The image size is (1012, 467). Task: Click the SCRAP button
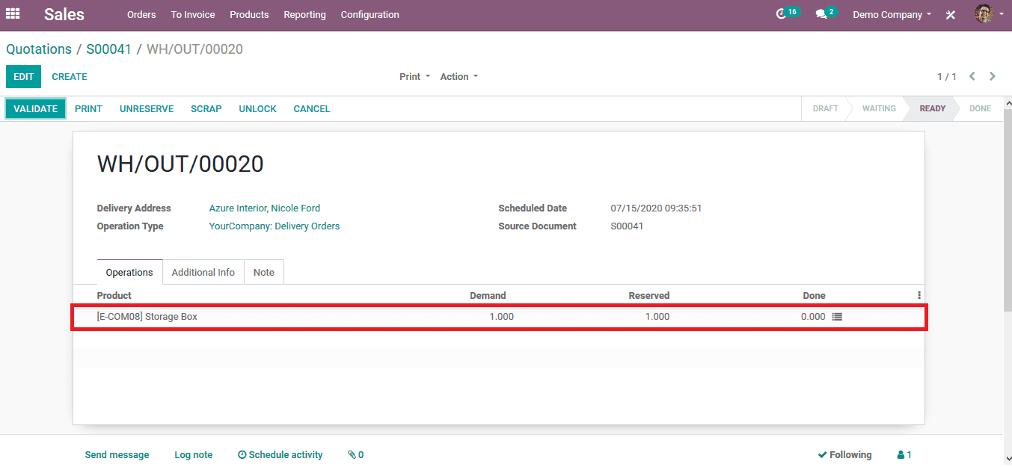pos(206,109)
